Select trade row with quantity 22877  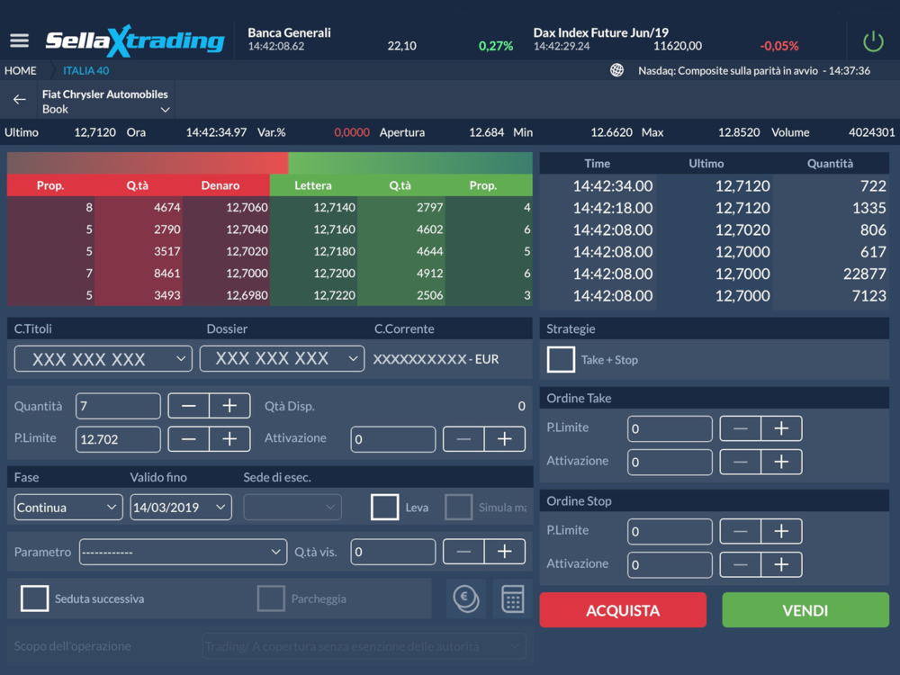[715, 274]
